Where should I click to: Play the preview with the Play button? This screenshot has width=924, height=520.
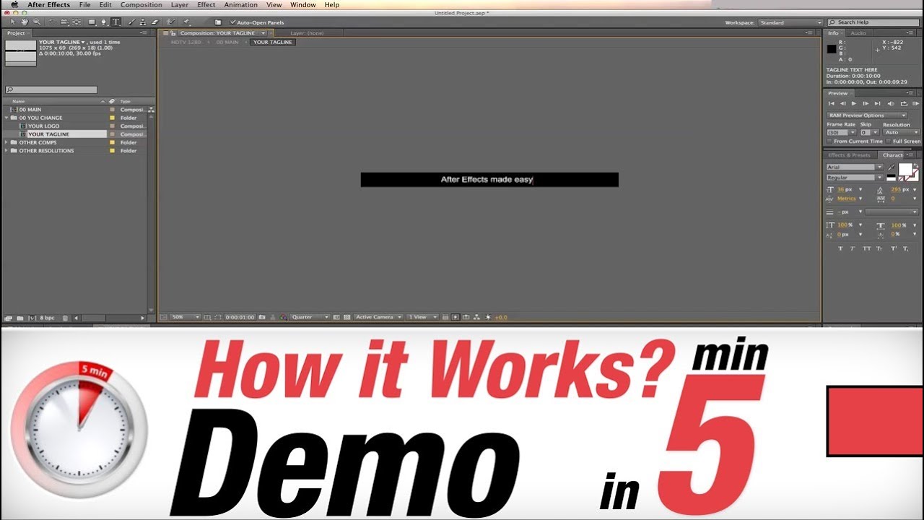854,103
